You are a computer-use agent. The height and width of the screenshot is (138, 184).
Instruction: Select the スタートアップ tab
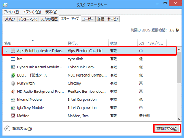click(70, 19)
